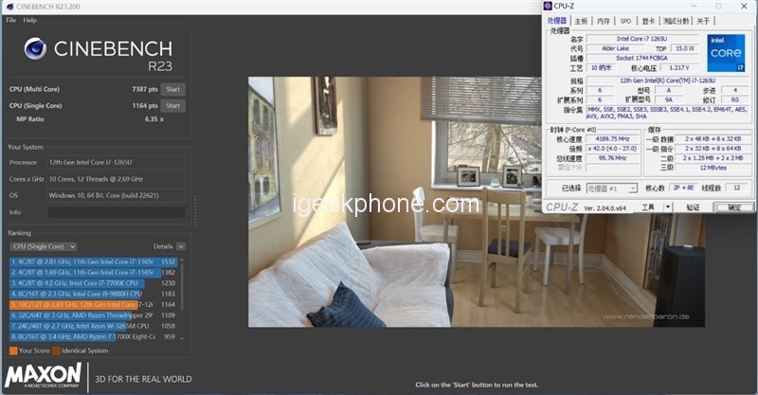Switch to the 主板 tab
758x395 pixels.
pyautogui.click(x=580, y=20)
